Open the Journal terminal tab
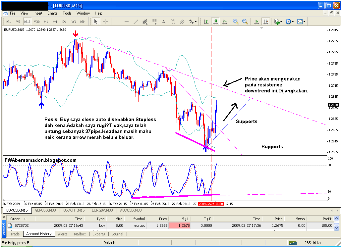342x247 pixels. (117, 234)
